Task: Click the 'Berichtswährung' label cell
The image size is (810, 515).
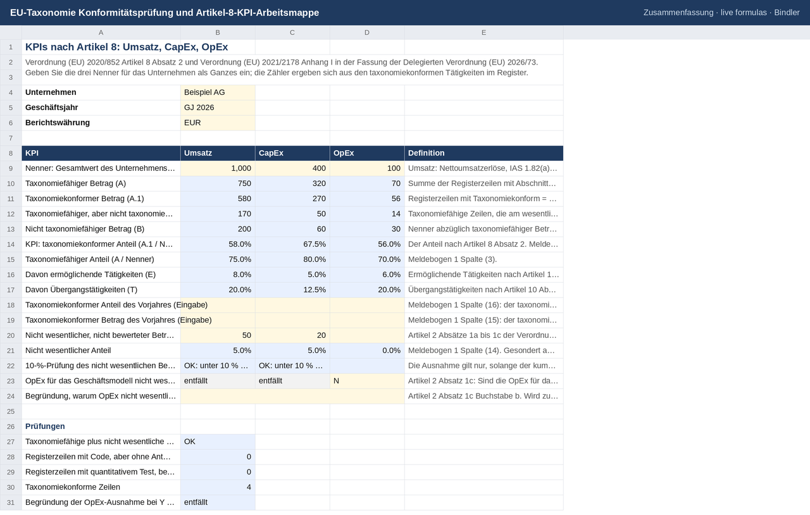Action: 101,123
